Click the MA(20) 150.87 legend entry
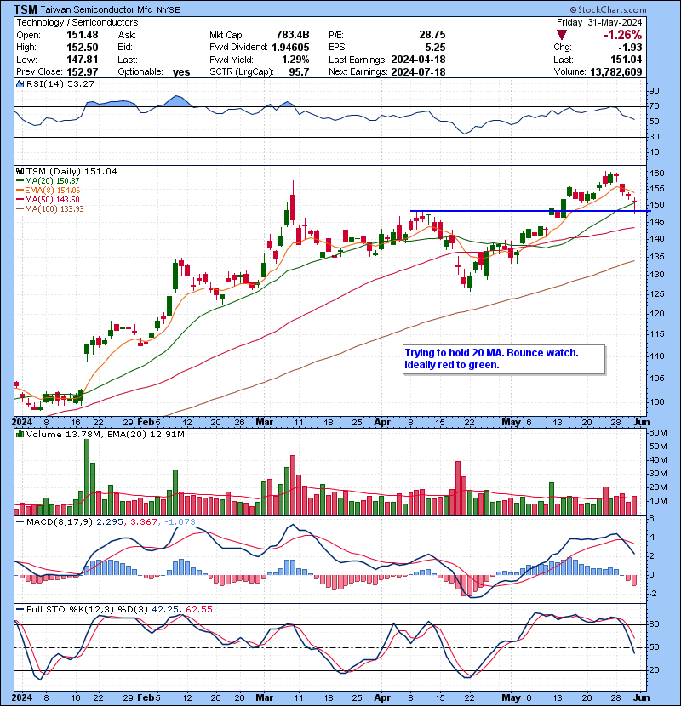The width and height of the screenshot is (681, 706). 48,181
